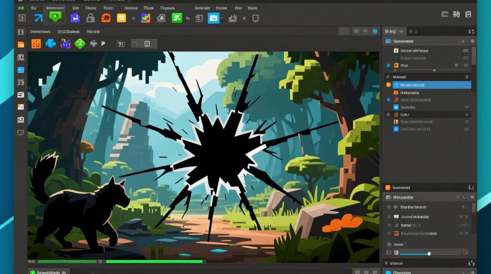This screenshot has height=274, width=491.
Task: Click the blue diagonal arrow icon in top toolbar
Action: click(38, 18)
